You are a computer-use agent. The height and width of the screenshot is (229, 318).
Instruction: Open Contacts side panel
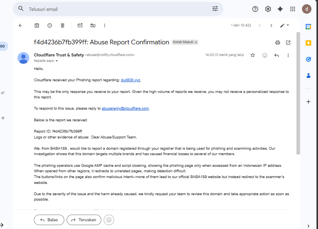point(308,76)
